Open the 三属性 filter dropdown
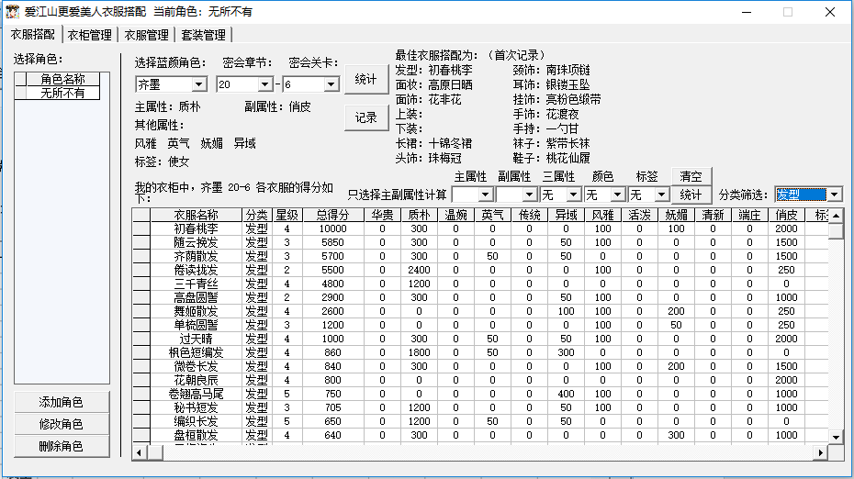 [x=573, y=195]
